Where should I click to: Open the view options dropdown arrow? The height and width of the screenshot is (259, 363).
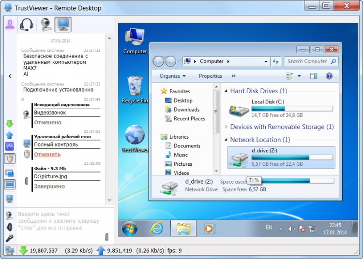point(299,76)
